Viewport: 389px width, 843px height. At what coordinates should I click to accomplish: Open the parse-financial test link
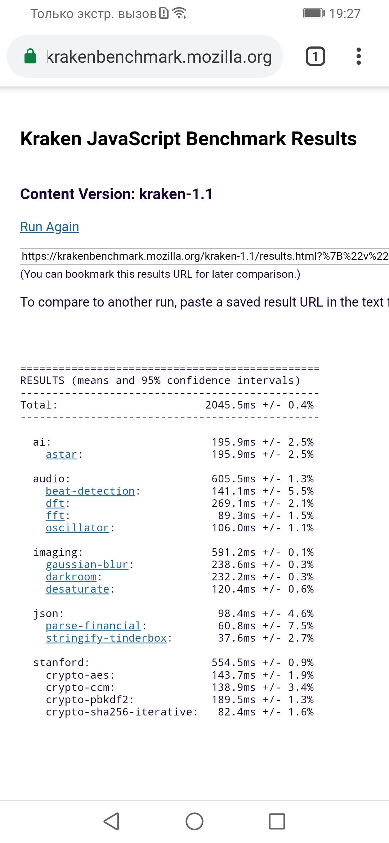click(x=93, y=626)
